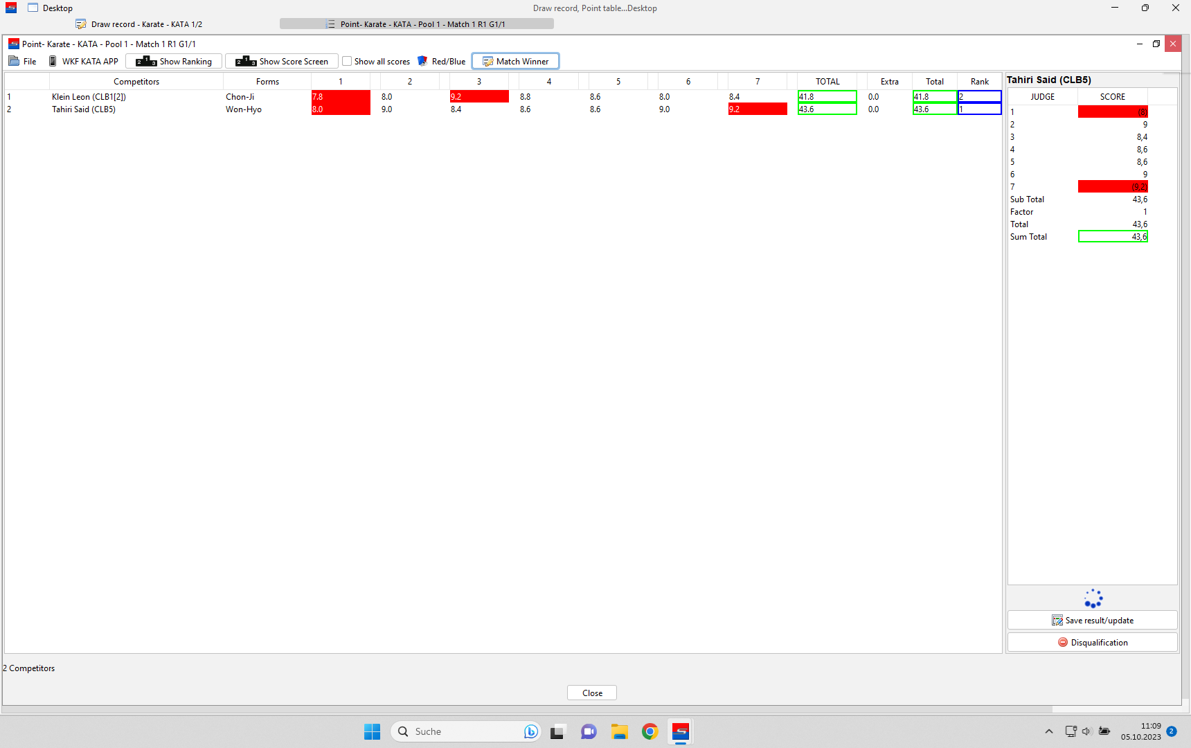The image size is (1191, 748).
Task: Click the podium icon on Show Ranking
Action: tap(146, 61)
